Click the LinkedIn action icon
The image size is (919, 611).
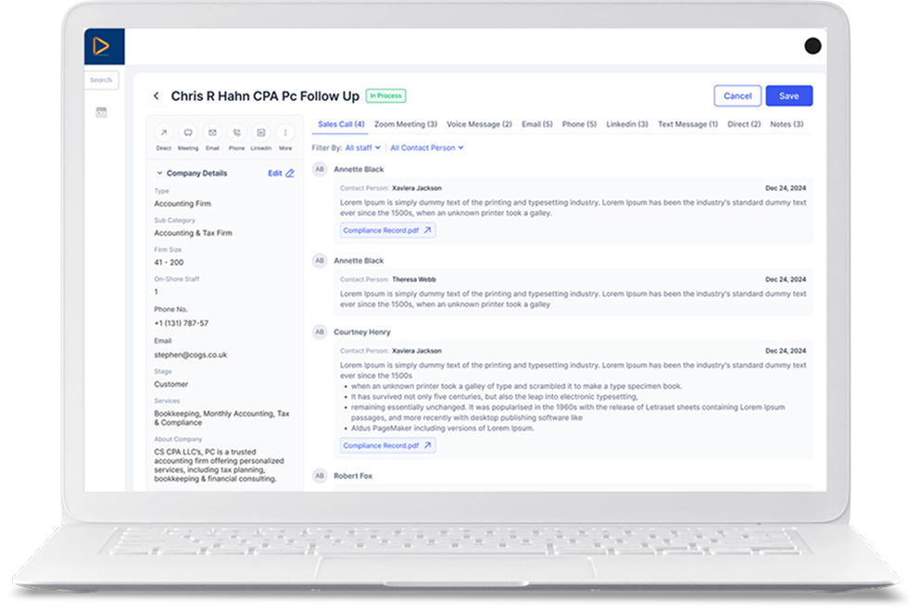[261, 132]
